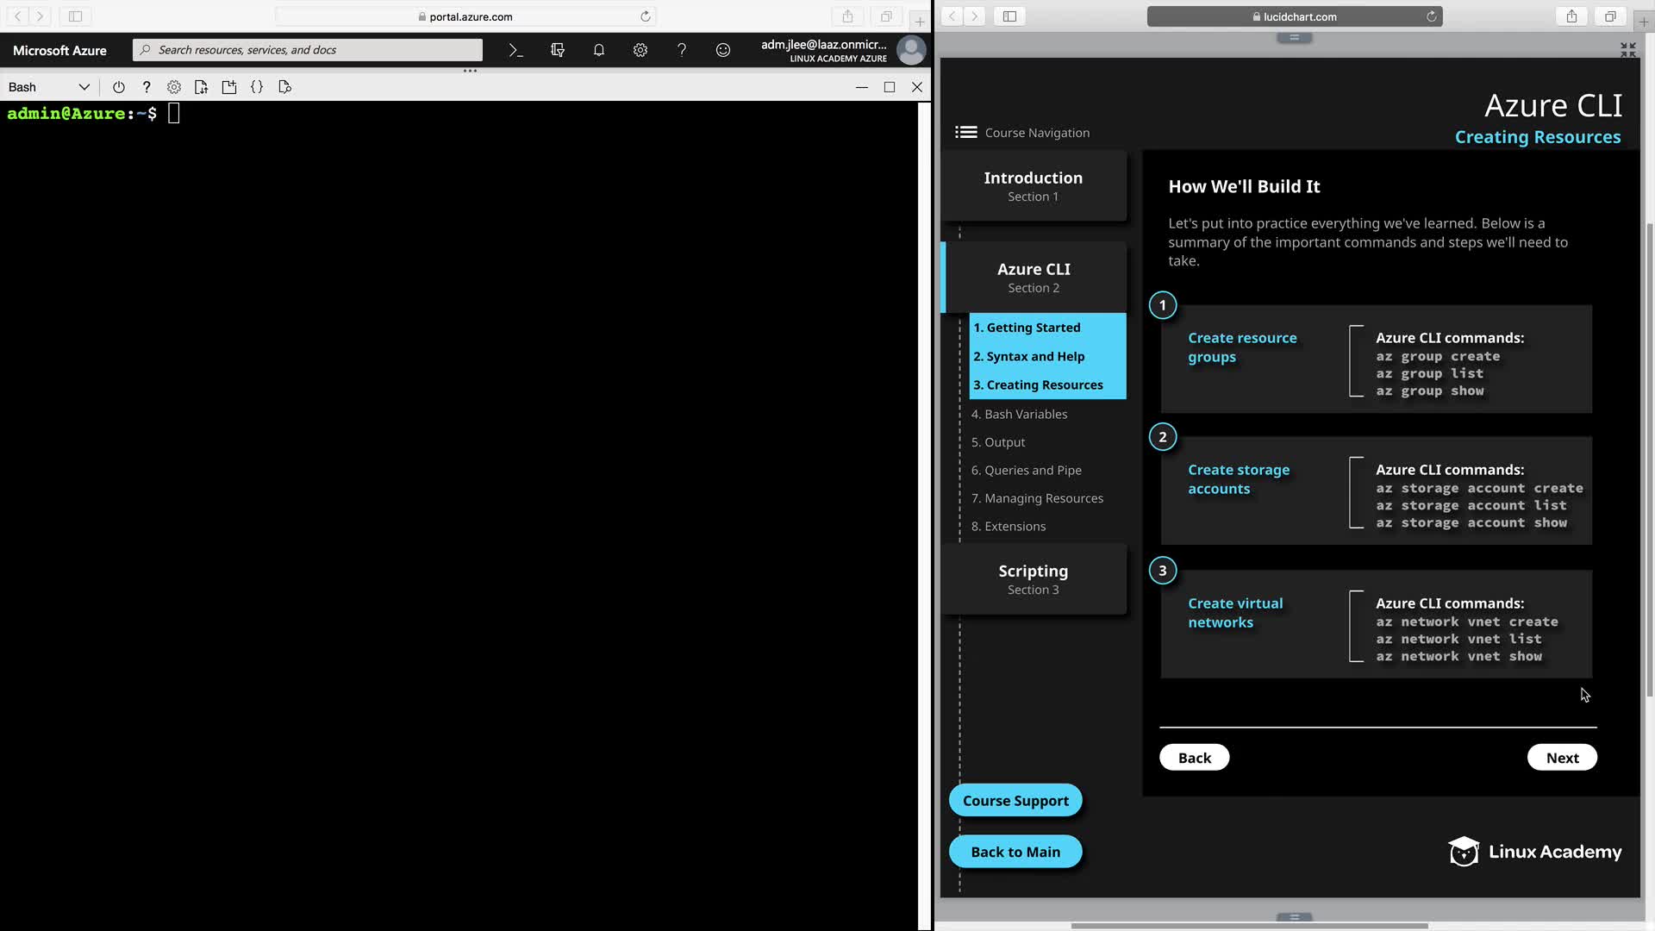Open Azure notifications bell

(x=599, y=50)
